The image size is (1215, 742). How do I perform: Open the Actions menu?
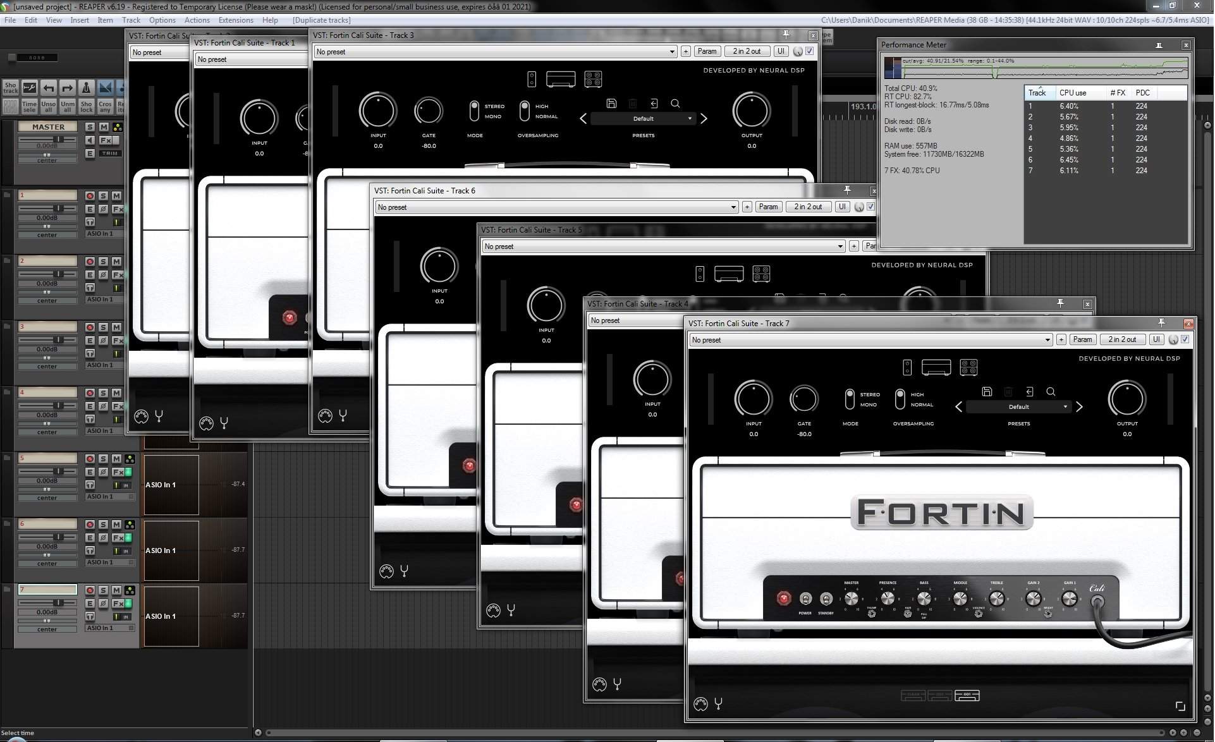197,20
